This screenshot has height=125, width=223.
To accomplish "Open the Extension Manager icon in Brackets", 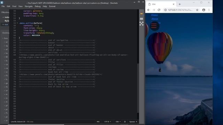I will click(x=141, y=19).
